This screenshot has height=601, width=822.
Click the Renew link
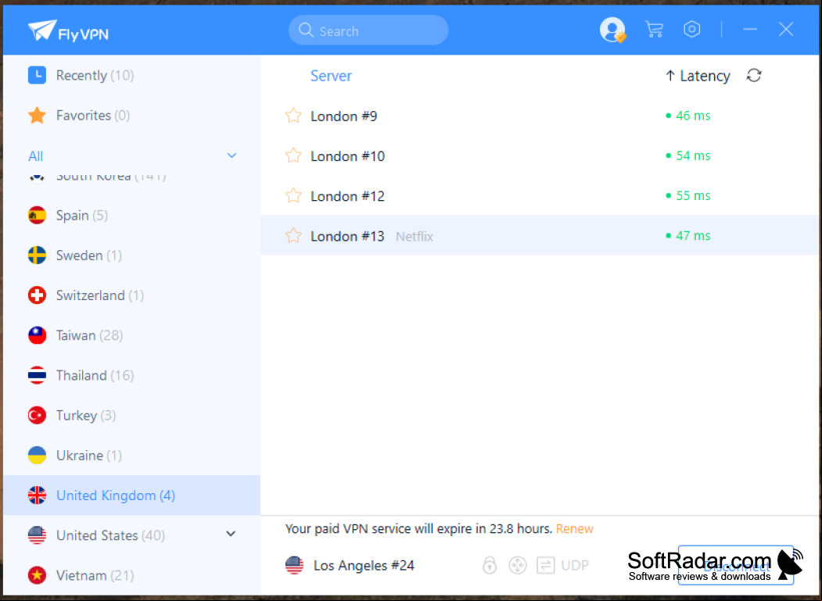[575, 528]
